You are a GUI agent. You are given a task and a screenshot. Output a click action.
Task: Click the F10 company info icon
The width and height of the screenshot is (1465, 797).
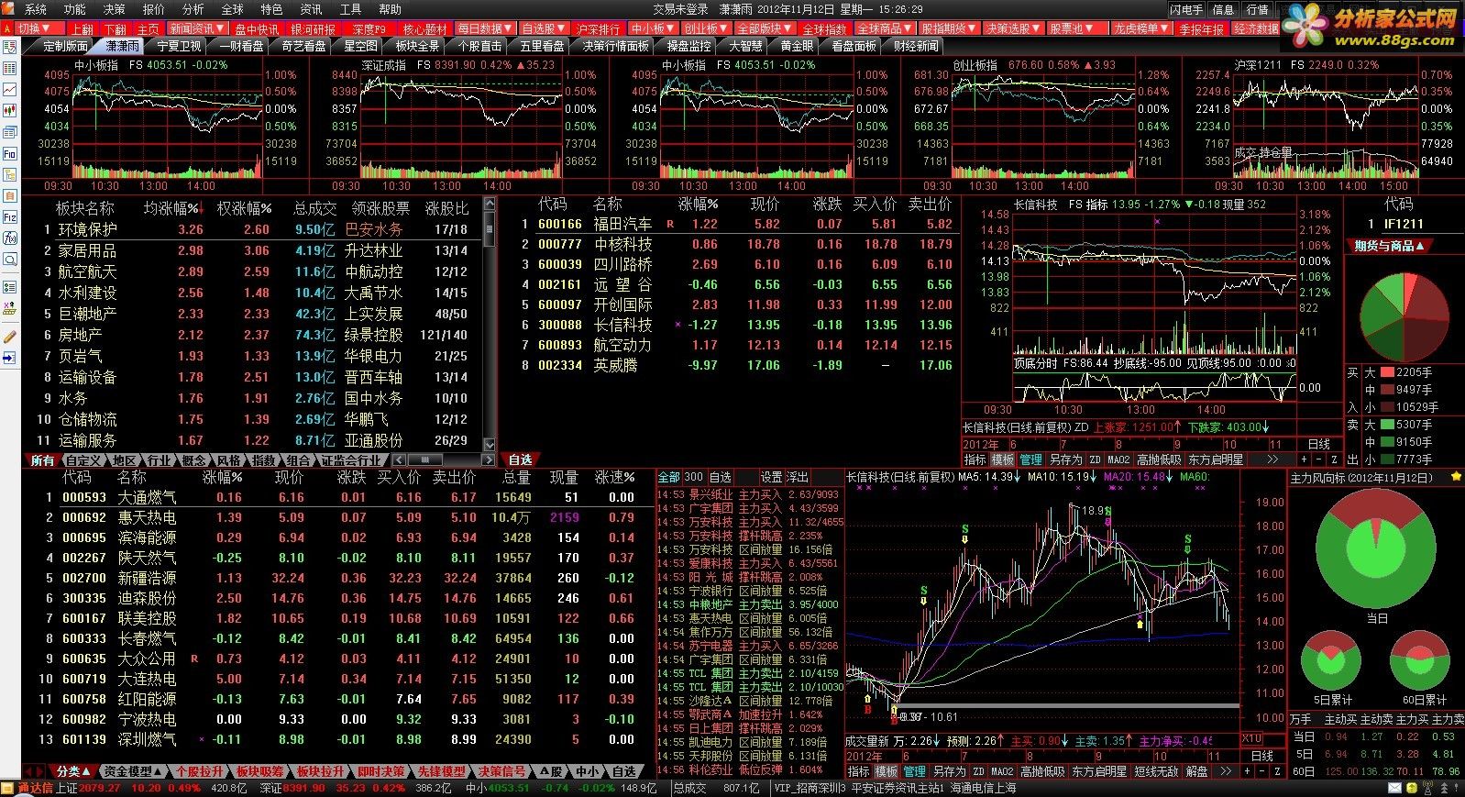coord(10,154)
